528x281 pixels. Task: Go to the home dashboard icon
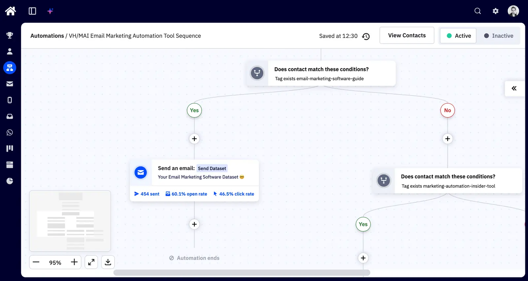coord(10,11)
